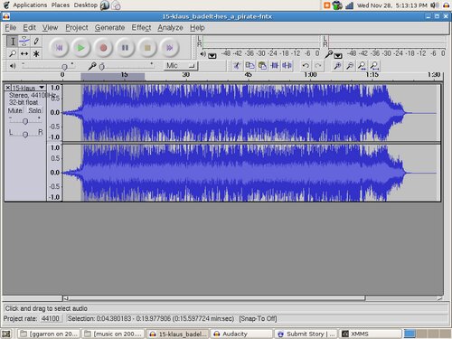452x339 pixels.
Task: Switch to Audacity taskbar window
Action: point(242,334)
